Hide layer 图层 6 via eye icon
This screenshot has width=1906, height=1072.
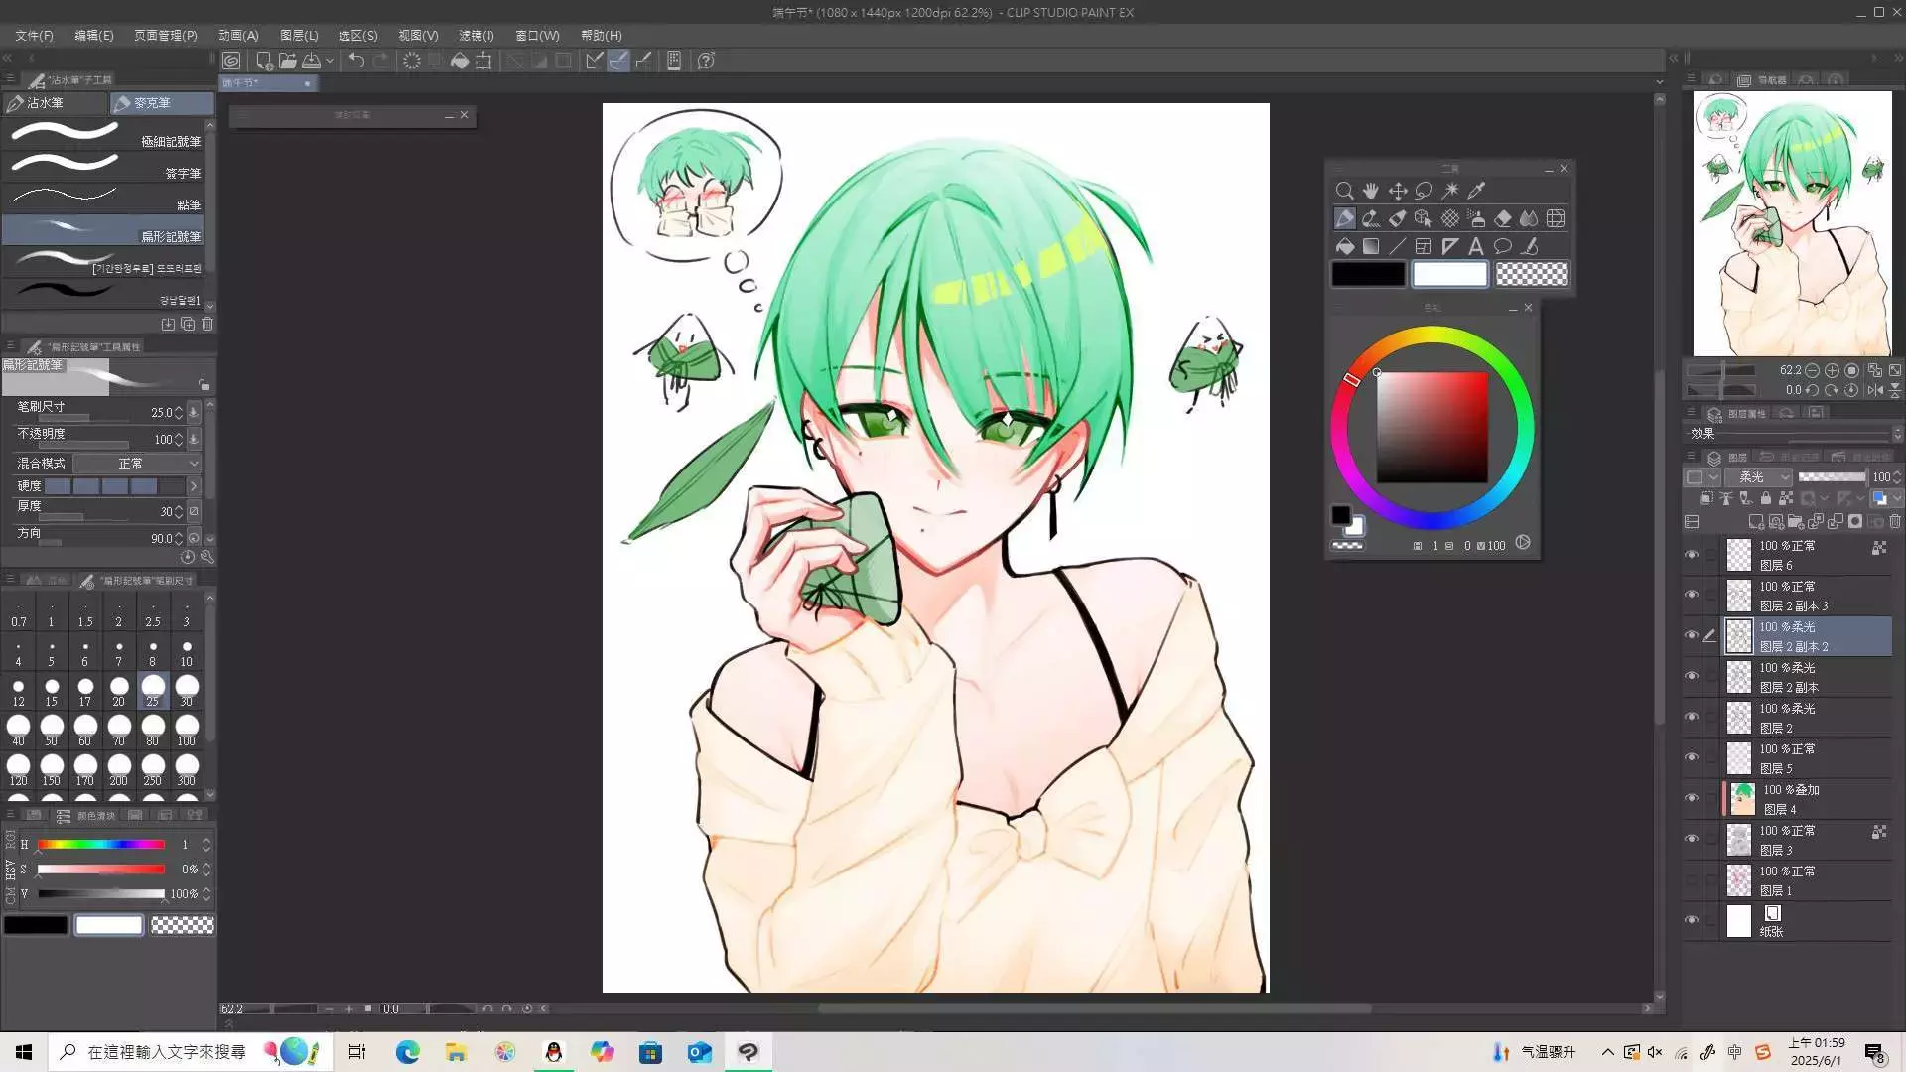pos(1692,555)
